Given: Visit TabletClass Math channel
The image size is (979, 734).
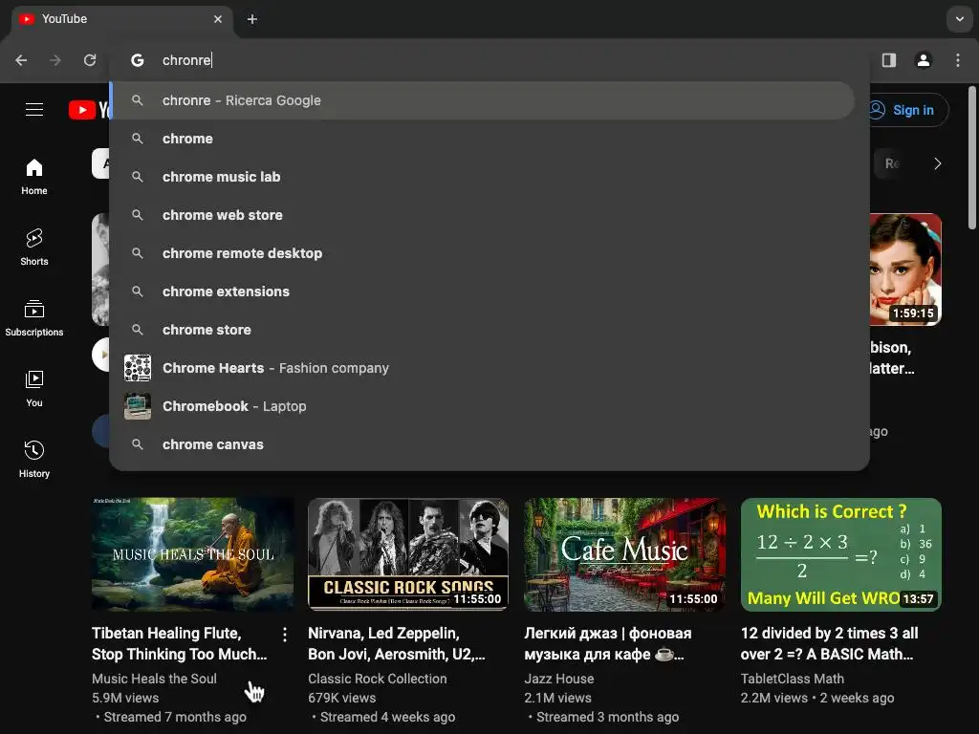Looking at the screenshot, I should pyautogui.click(x=793, y=679).
